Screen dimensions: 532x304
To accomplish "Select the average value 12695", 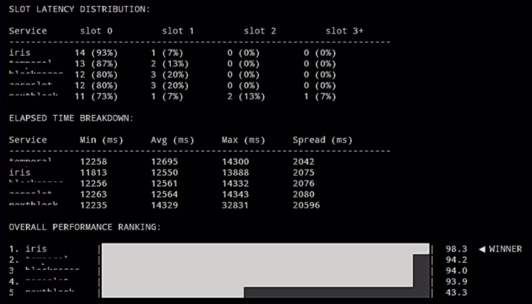I will point(164,162).
